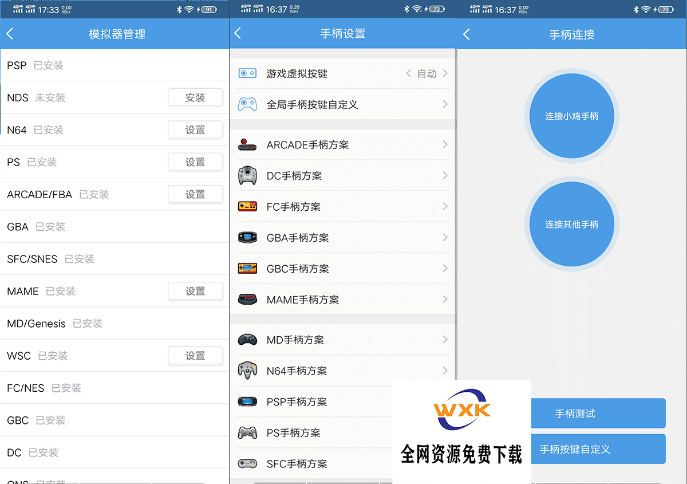687x484 pixels.
Task: Expand the MAME手柄方案 chevron
Action: pyautogui.click(x=445, y=299)
